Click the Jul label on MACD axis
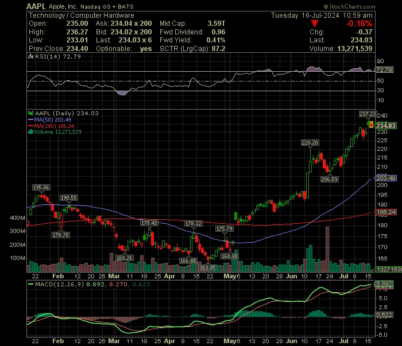402x346 pixels. click(x=344, y=341)
